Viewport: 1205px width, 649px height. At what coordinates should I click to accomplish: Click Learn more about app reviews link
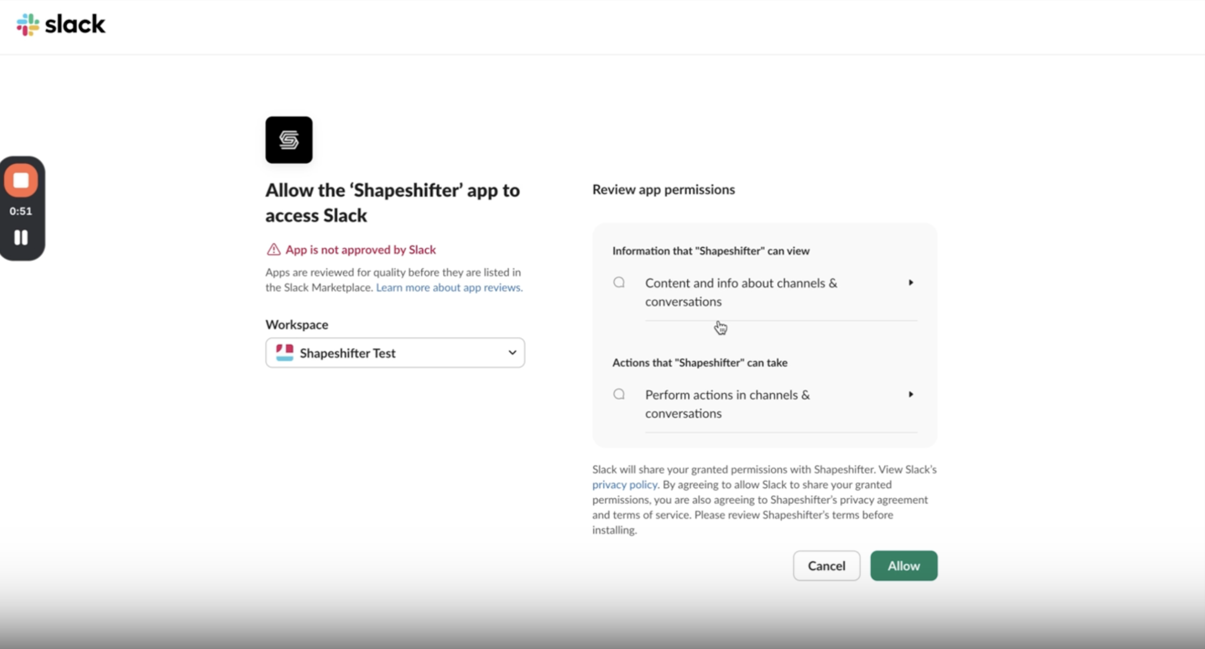(448, 288)
